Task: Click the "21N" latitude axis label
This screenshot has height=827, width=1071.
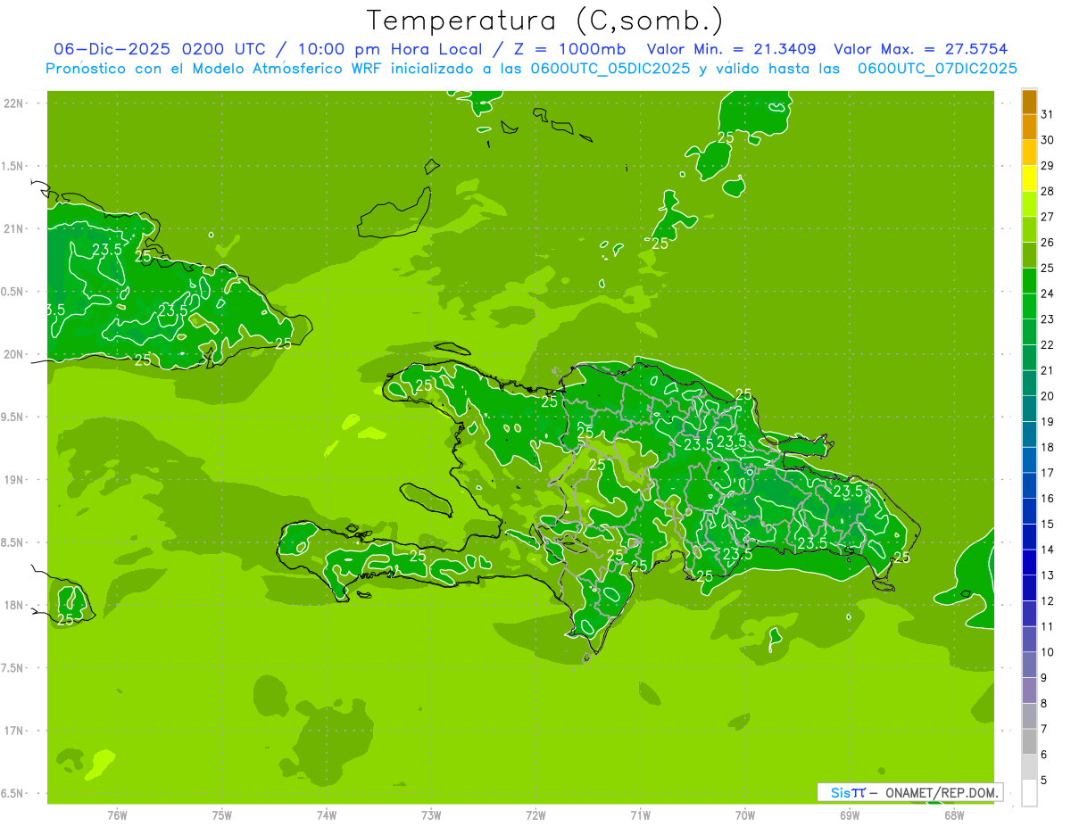Action: click(x=14, y=228)
